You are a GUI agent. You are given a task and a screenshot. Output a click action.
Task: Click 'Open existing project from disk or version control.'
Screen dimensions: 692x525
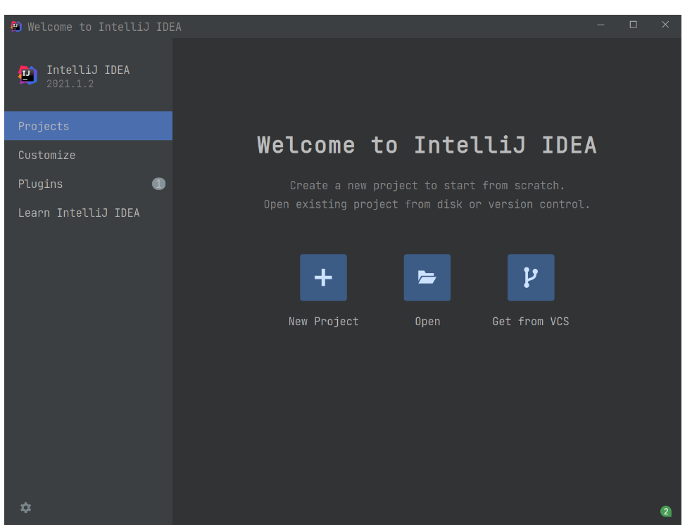coord(427,205)
